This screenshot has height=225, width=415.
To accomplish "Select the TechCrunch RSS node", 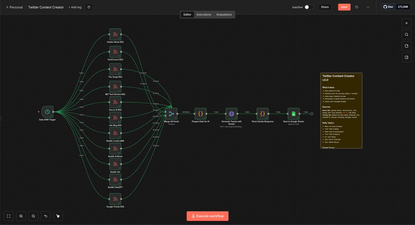I will coord(115,51).
